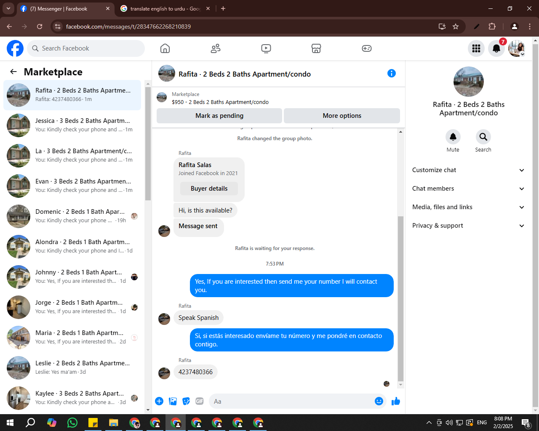
Task: Show hidden system tray icons chevron
Action: point(429,423)
